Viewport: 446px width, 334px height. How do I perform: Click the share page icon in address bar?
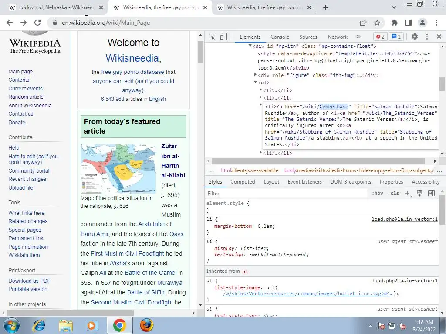pos(363,23)
